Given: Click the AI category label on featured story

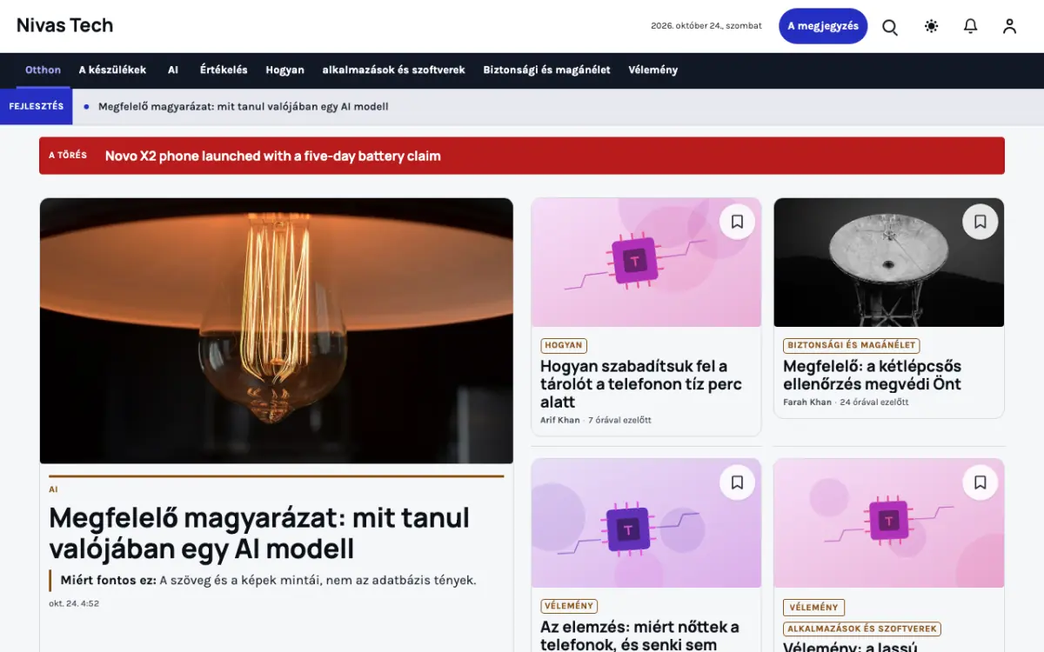Looking at the screenshot, I should (x=53, y=489).
